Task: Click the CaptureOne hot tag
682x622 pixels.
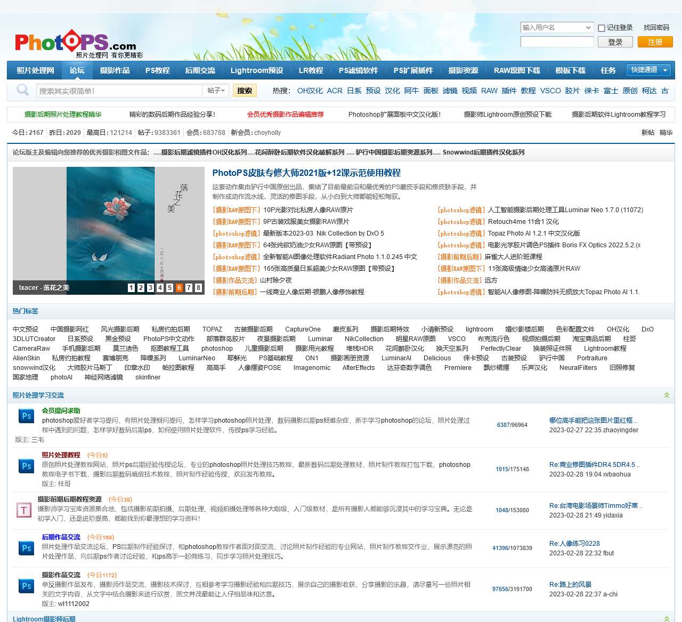Action: 303,329
